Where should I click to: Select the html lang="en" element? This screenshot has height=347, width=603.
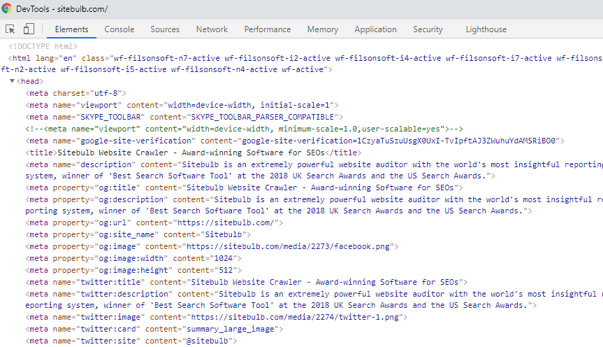(302, 64)
